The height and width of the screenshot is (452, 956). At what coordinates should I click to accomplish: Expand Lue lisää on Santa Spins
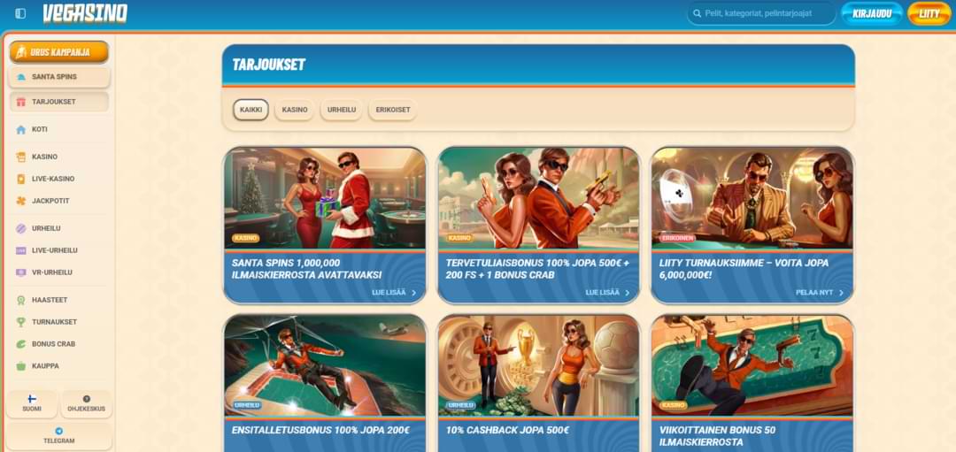coord(394,293)
